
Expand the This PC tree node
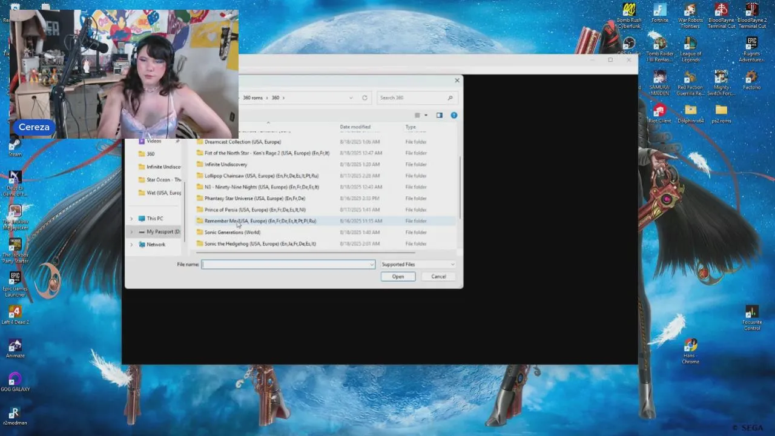pyautogui.click(x=131, y=219)
